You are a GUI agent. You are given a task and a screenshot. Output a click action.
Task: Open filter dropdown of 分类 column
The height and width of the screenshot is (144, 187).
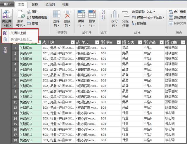pyautogui.click(x=140, y=42)
